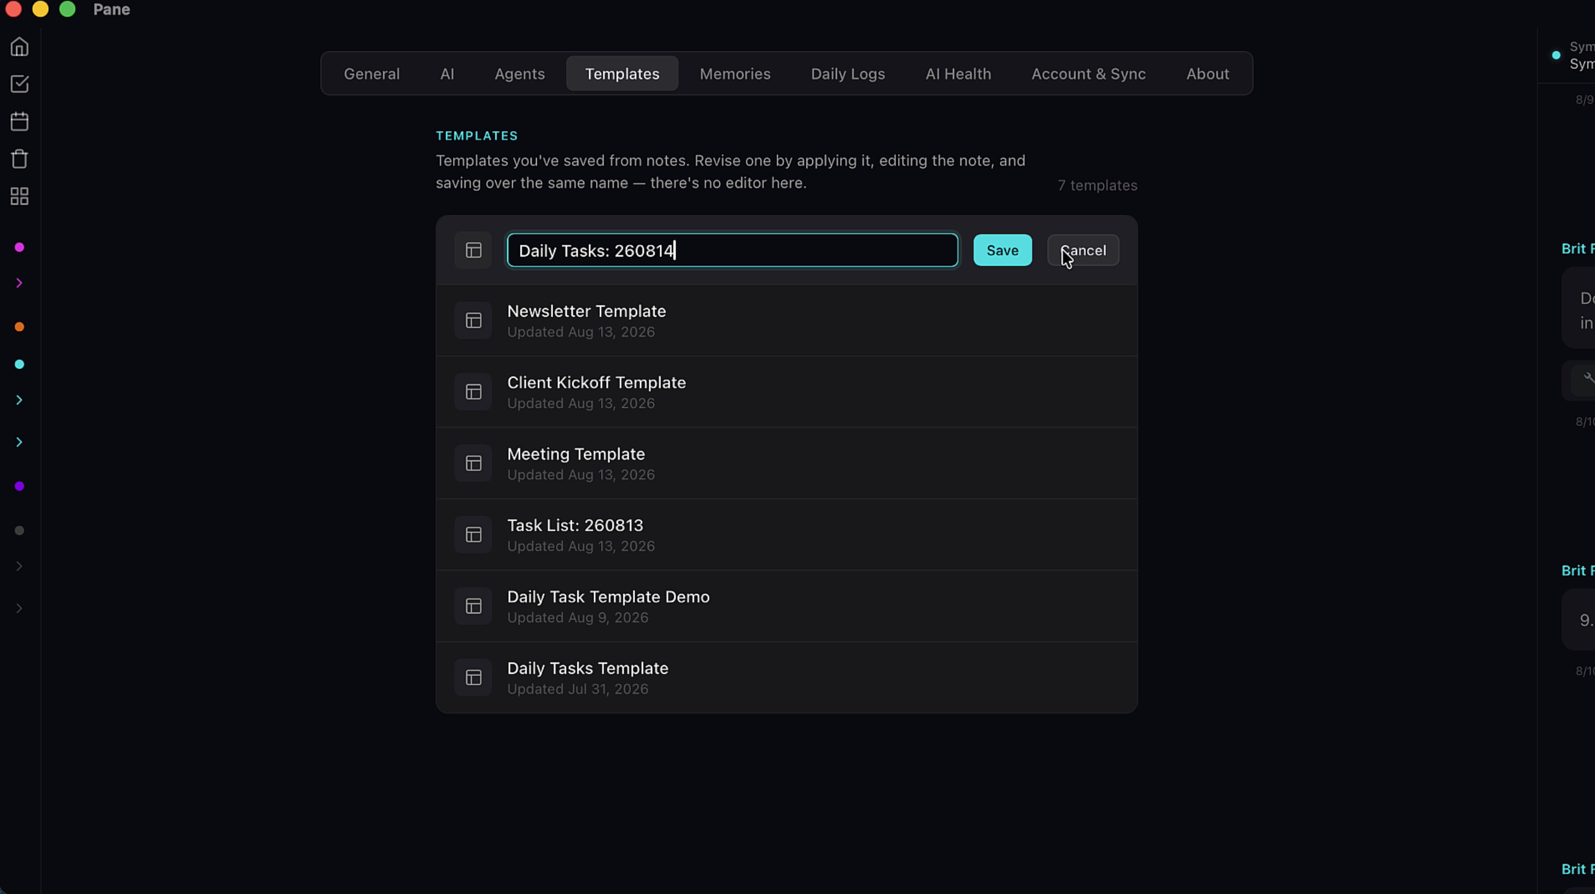Select the gray dot workspace in sidebar

coord(19,531)
